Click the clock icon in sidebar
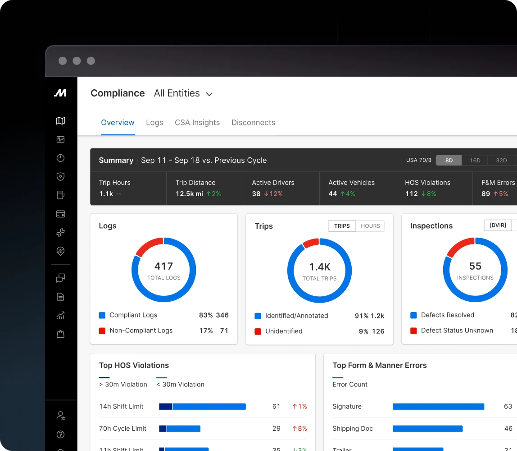The height and width of the screenshot is (451, 517). click(x=60, y=158)
